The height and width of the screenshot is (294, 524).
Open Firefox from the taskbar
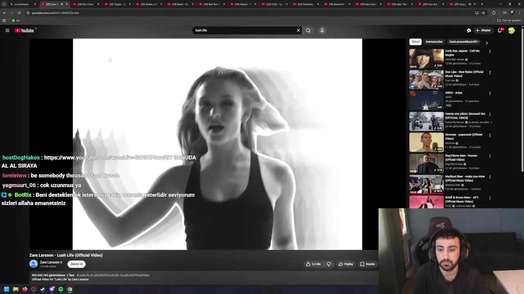(25, 289)
